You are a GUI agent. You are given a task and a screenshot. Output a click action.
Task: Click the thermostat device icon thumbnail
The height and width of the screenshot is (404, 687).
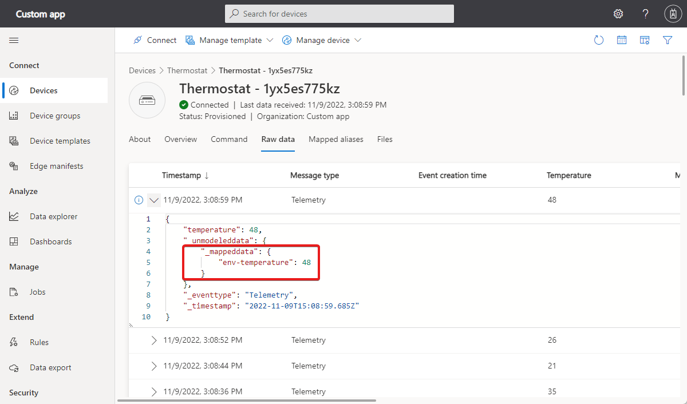coord(147,101)
